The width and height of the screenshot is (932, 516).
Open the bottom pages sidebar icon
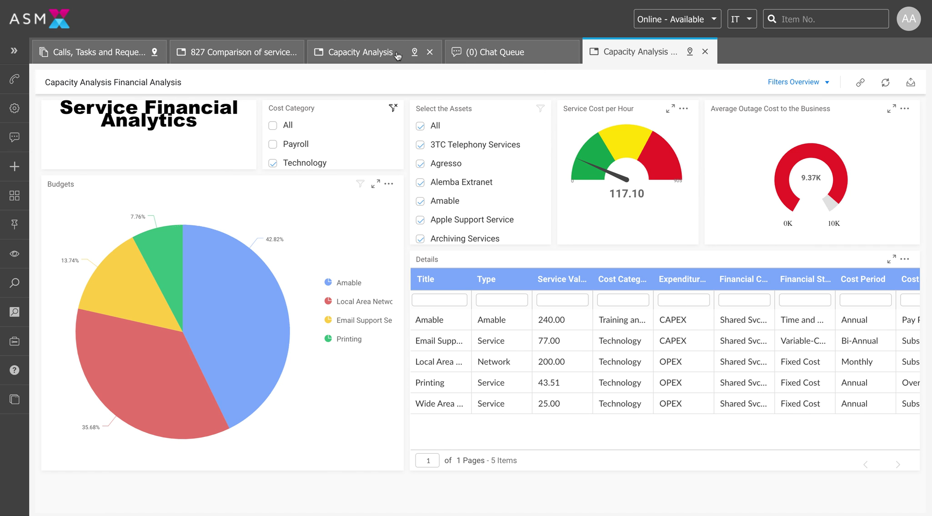[x=14, y=399]
